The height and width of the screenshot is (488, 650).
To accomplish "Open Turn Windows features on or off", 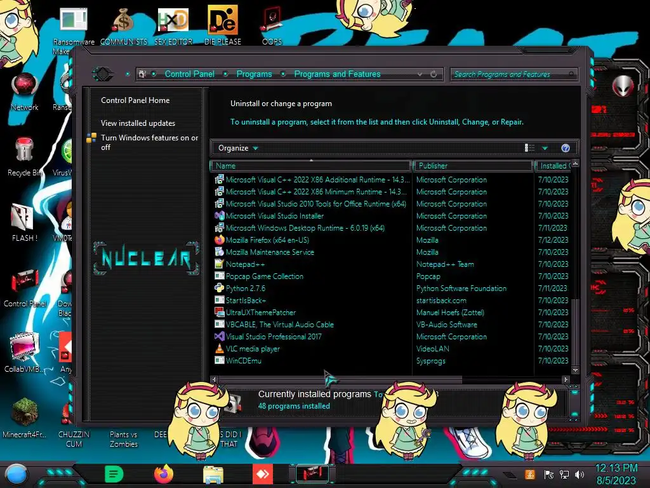I will tap(149, 142).
